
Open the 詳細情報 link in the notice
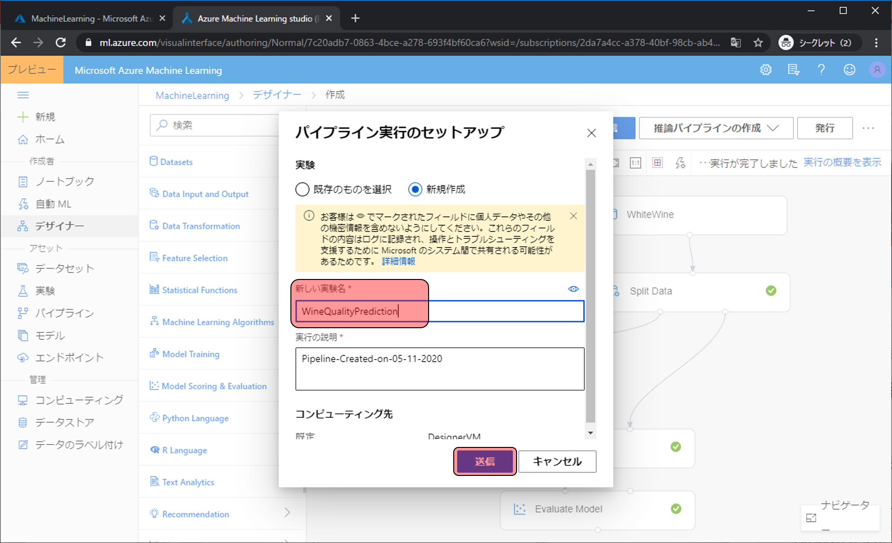pos(398,262)
